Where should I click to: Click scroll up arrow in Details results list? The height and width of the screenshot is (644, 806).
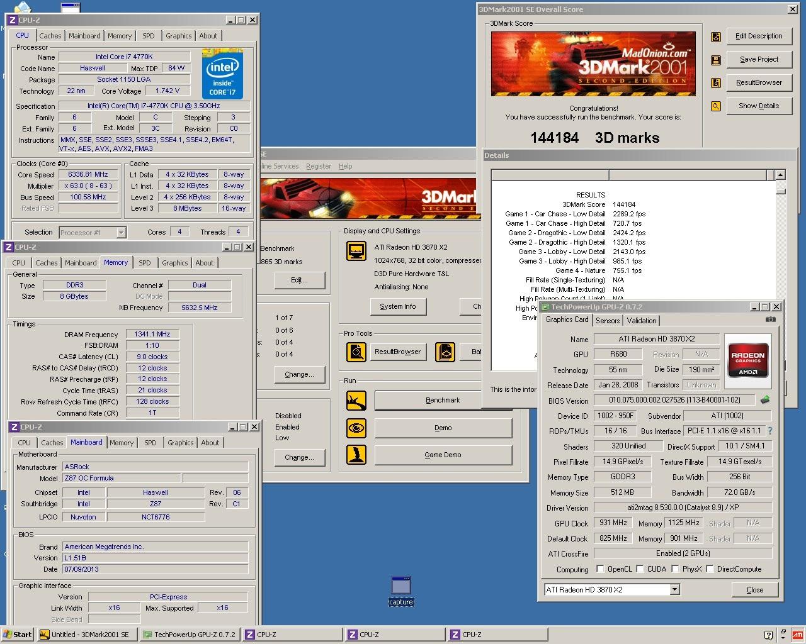(x=780, y=175)
